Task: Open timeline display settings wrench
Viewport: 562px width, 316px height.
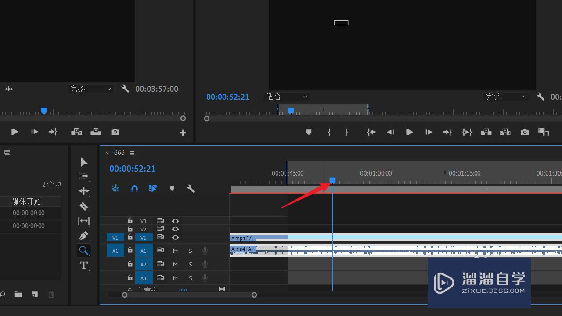Action: point(191,188)
